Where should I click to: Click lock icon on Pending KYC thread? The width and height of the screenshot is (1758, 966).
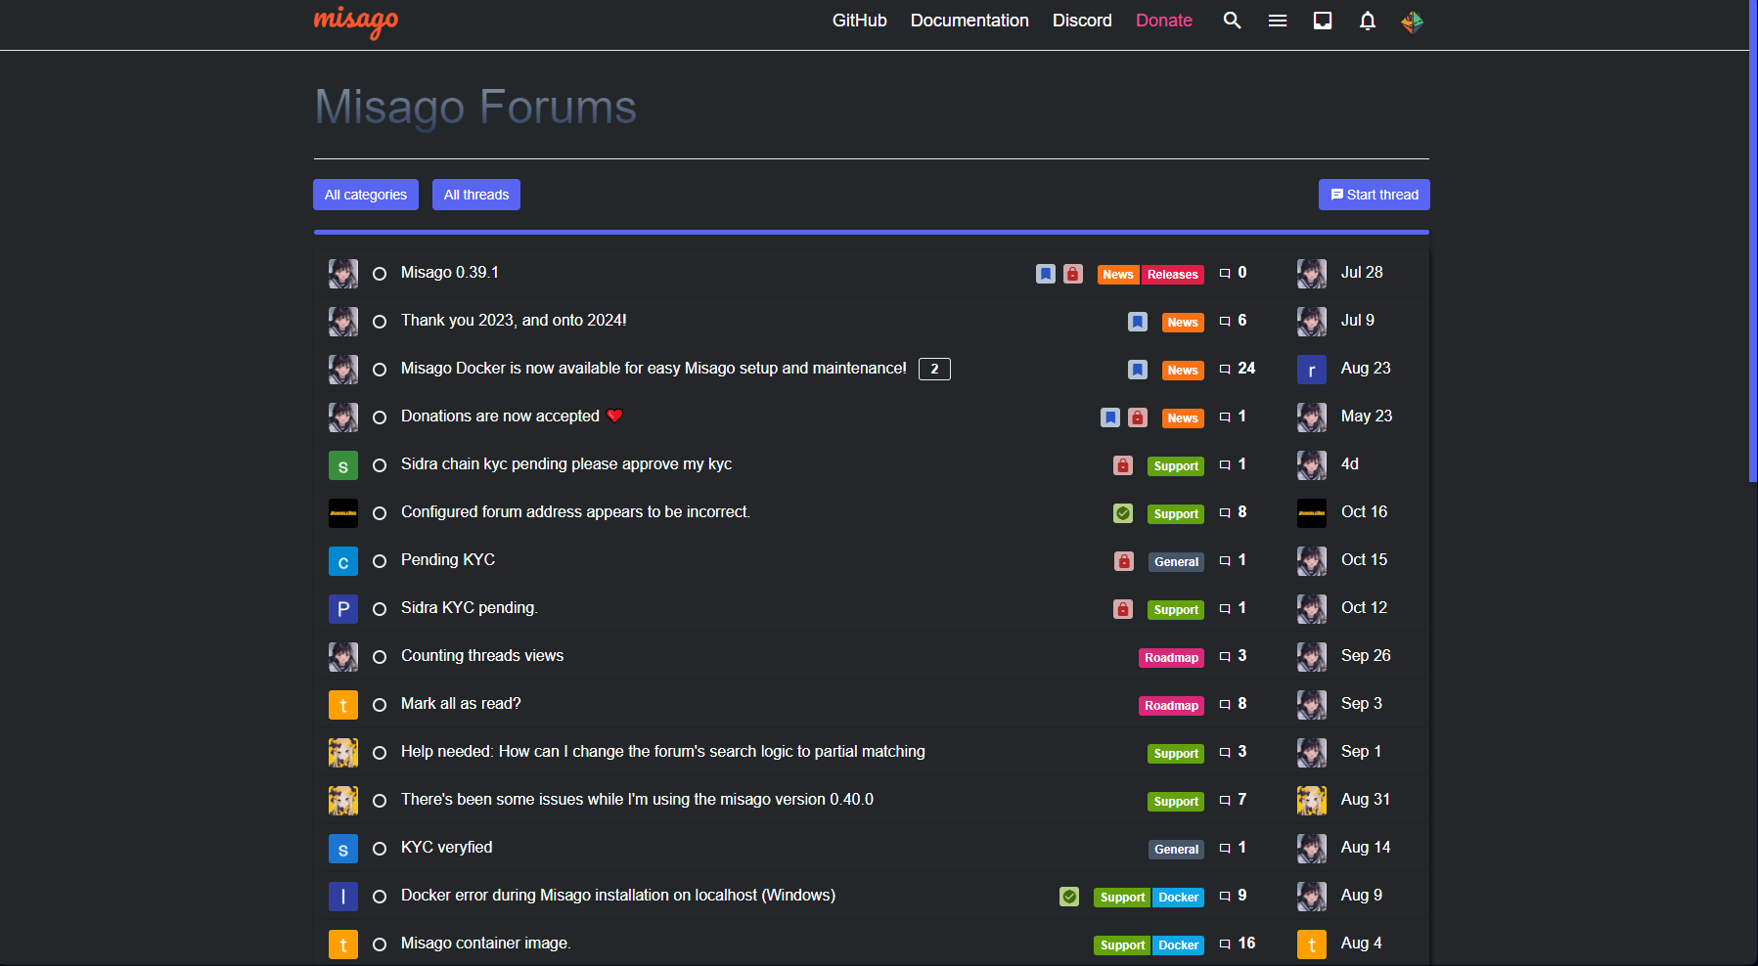pyautogui.click(x=1123, y=561)
